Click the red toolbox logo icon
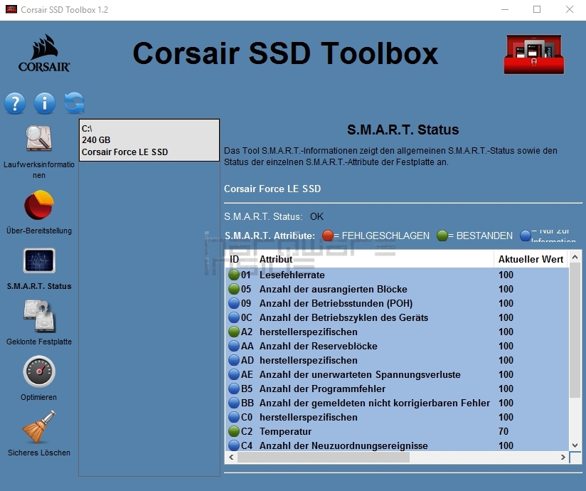This screenshot has width=586, height=491. (x=533, y=55)
